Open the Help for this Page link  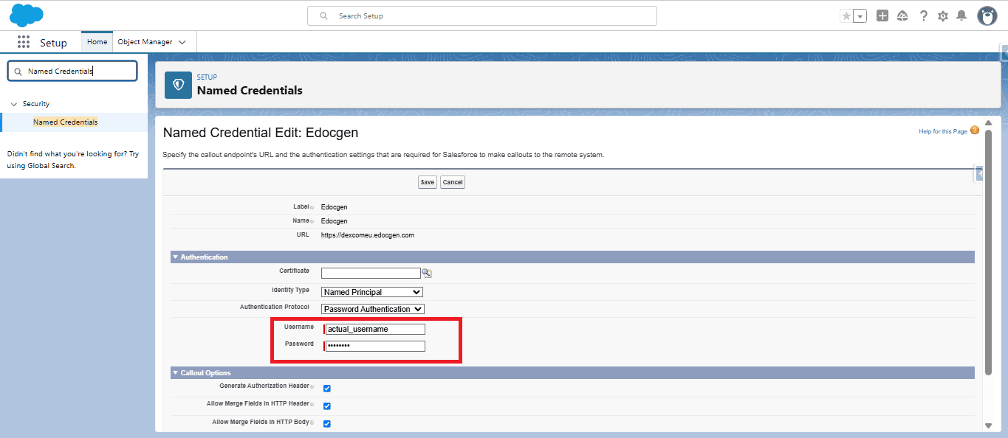[x=943, y=131]
